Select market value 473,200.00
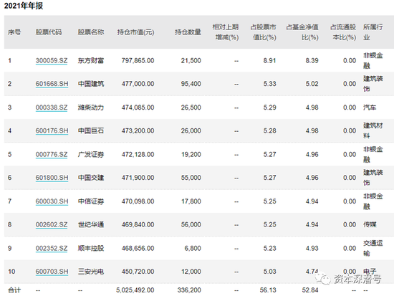394x296 pixels. point(138,130)
